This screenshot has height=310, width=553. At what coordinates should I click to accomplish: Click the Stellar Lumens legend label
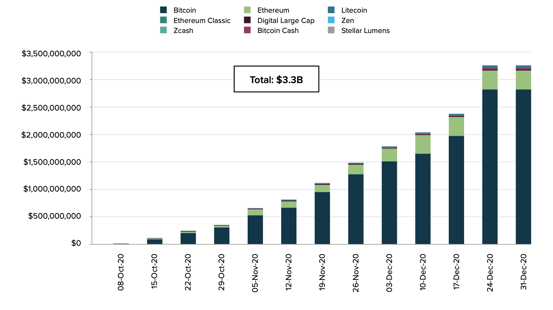coord(365,31)
